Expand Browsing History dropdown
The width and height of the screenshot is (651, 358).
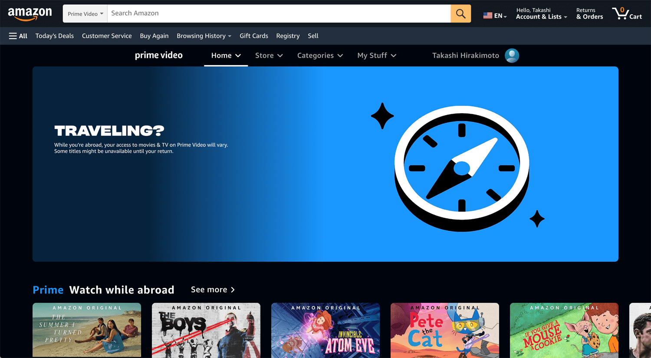[x=204, y=36]
